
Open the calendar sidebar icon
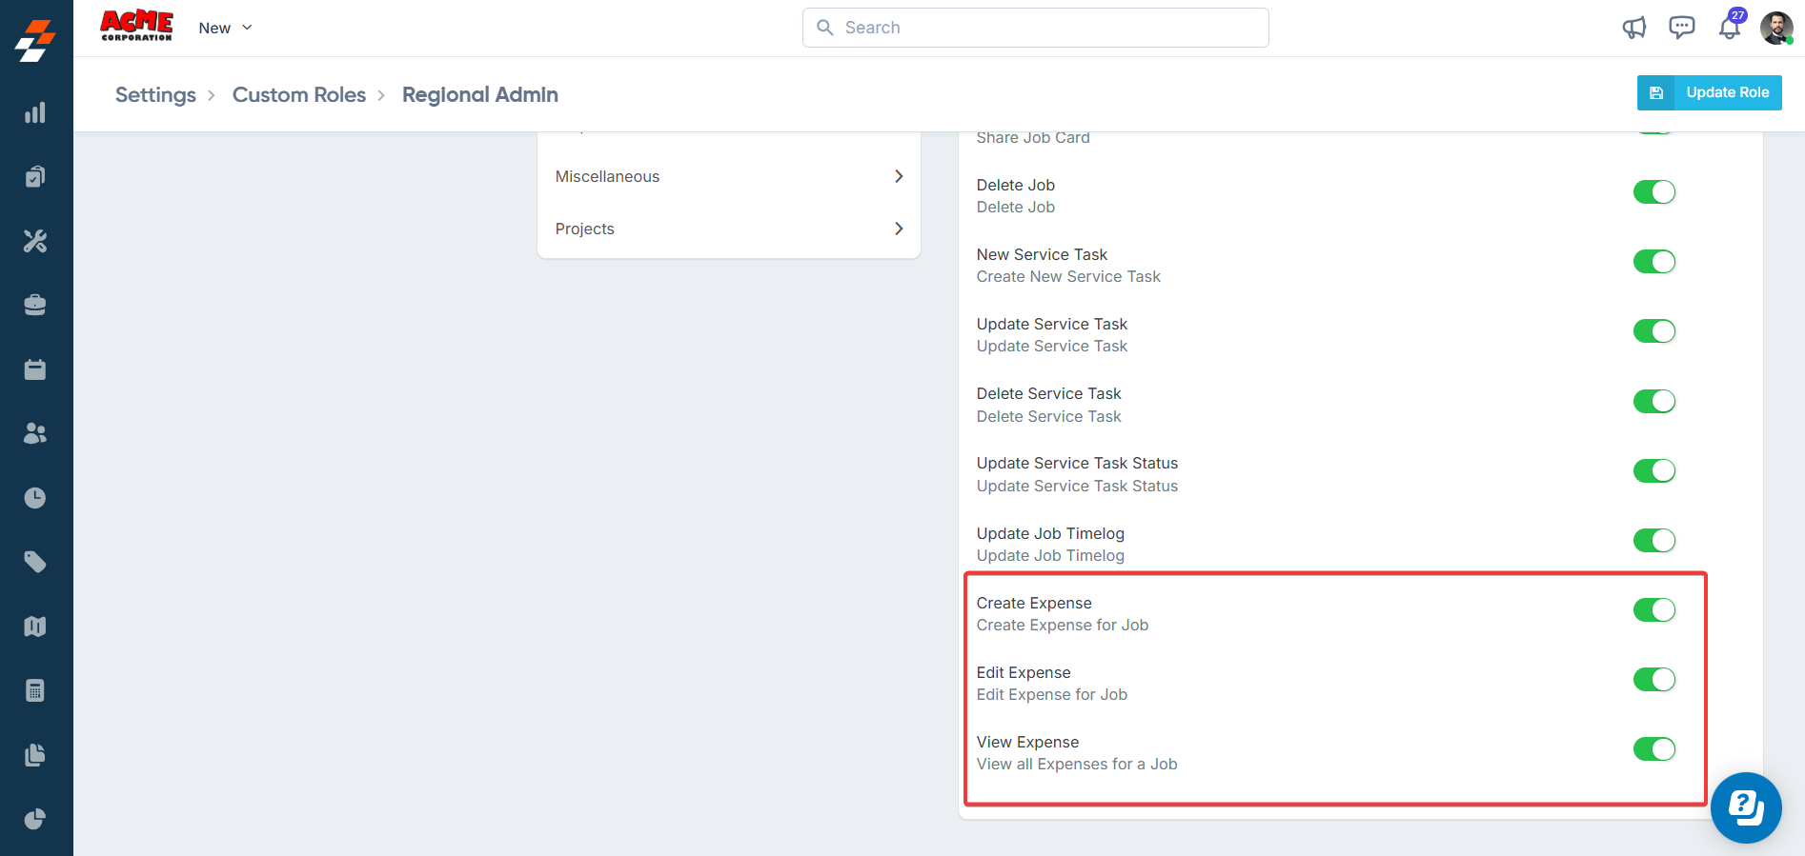(x=35, y=369)
